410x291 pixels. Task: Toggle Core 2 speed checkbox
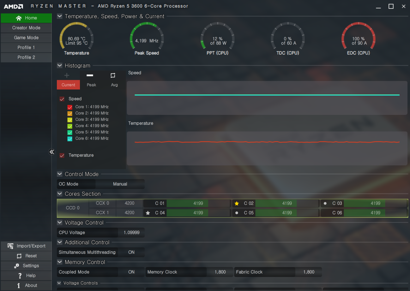click(x=70, y=113)
